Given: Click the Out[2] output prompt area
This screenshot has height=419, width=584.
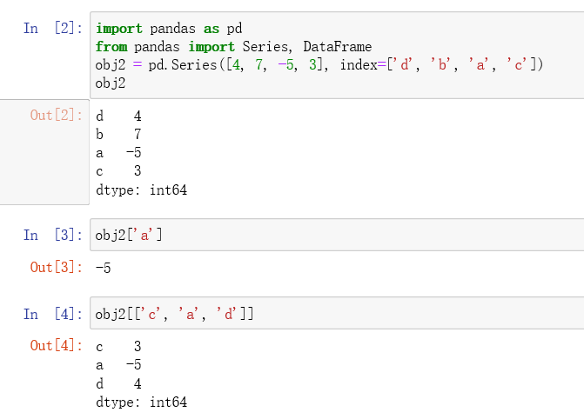Looking at the screenshot, I should point(44,152).
